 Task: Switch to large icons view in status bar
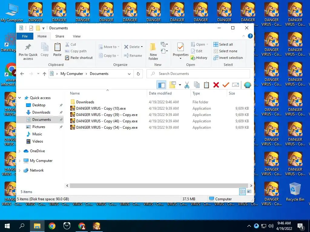(x=249, y=192)
